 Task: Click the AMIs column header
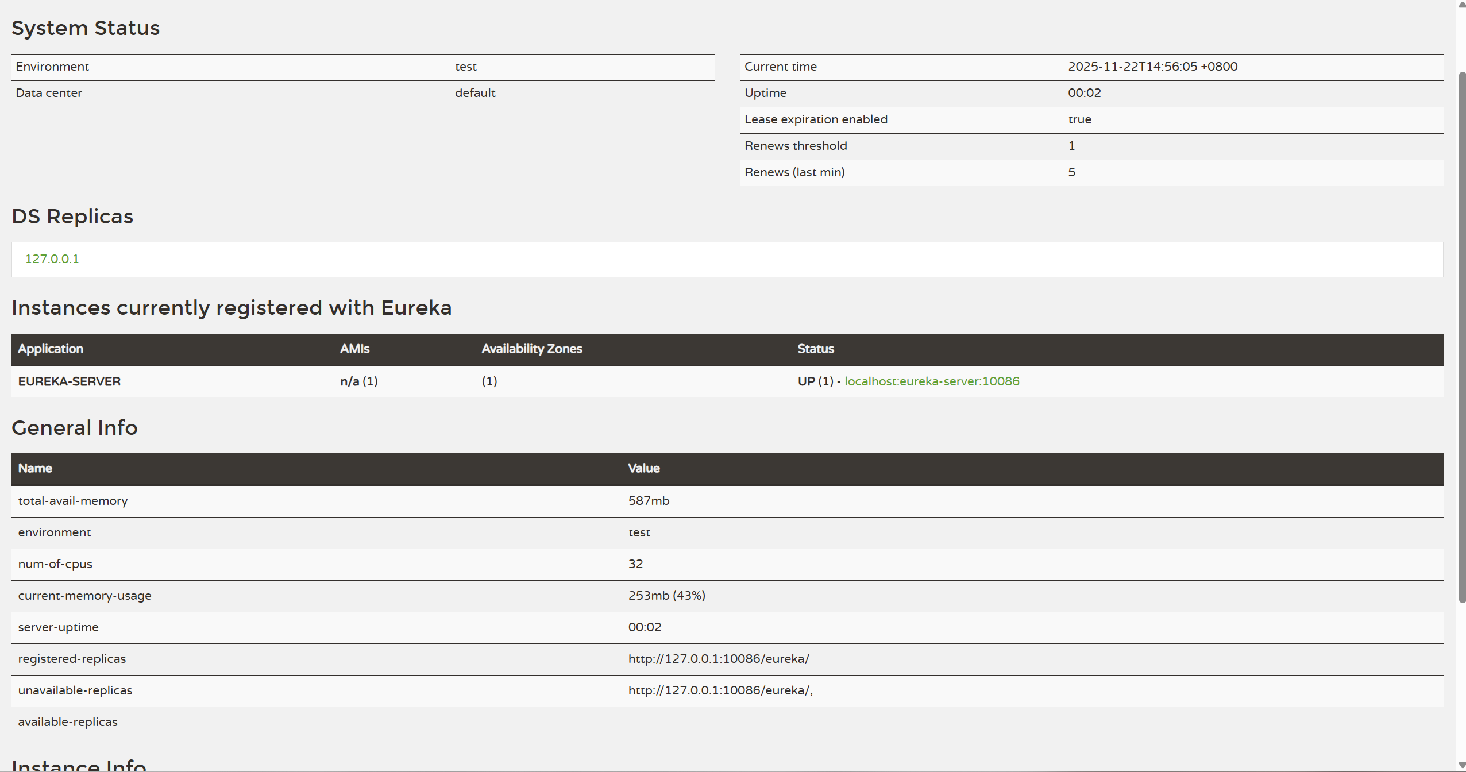coord(354,349)
